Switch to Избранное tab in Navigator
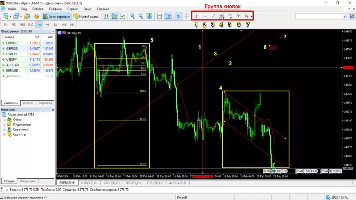356x200 pixels. pyautogui.click(x=27, y=181)
